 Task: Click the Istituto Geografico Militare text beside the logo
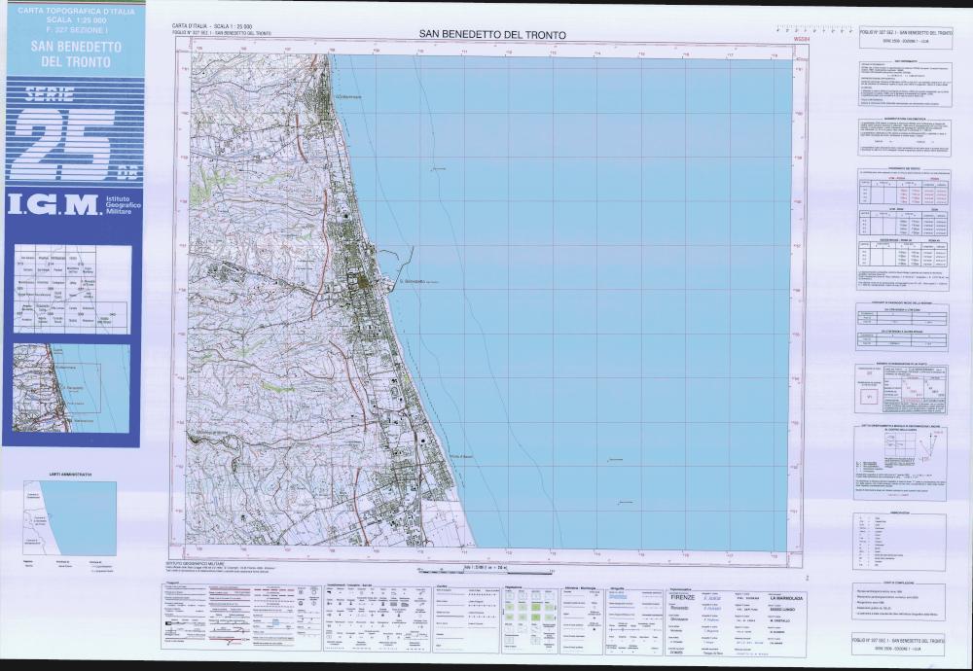pyautogui.click(x=123, y=204)
